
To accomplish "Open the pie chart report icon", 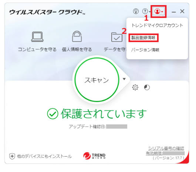I will [x=147, y=87].
